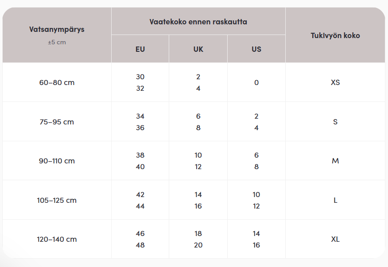Select the 60–80 cm row cell

(x=57, y=83)
